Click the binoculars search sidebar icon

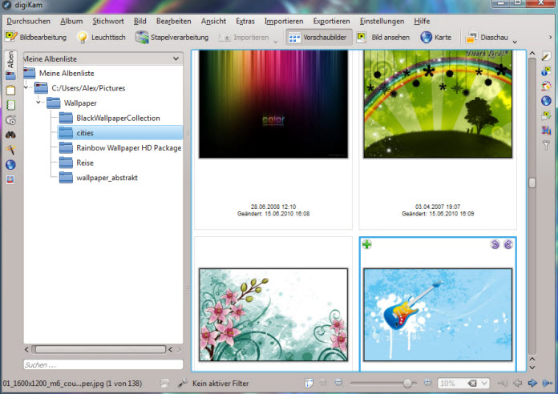coord(10,135)
